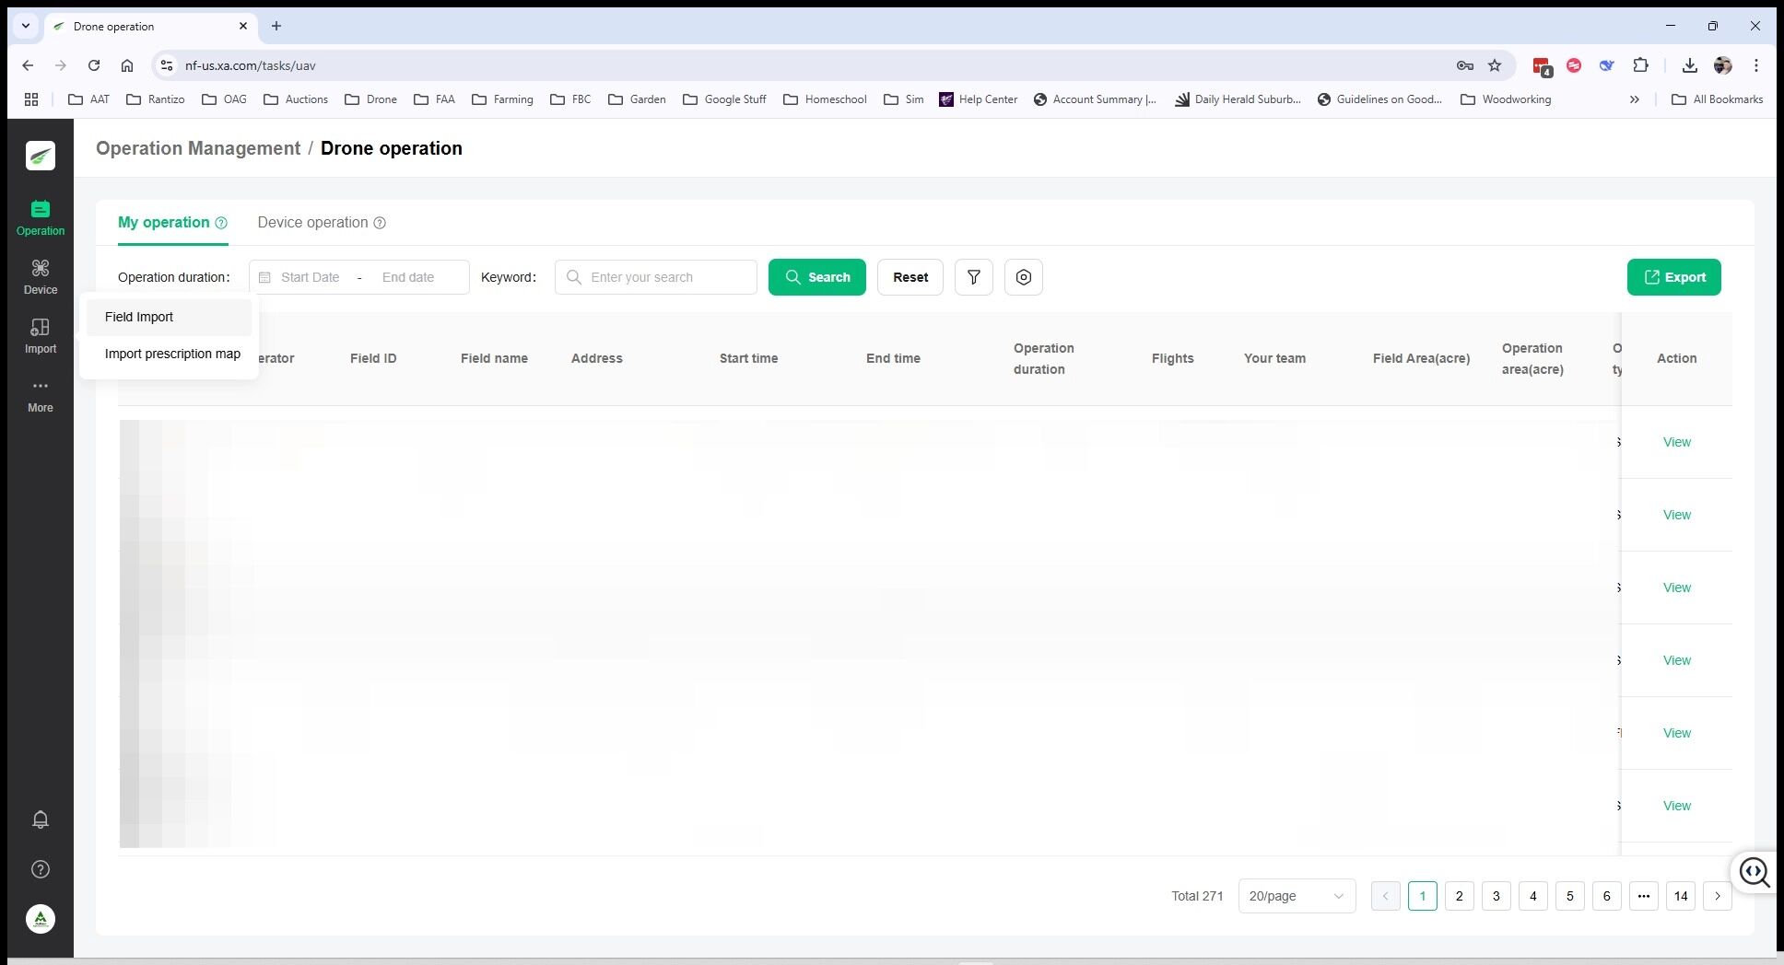Open a new browser tab

click(x=276, y=26)
